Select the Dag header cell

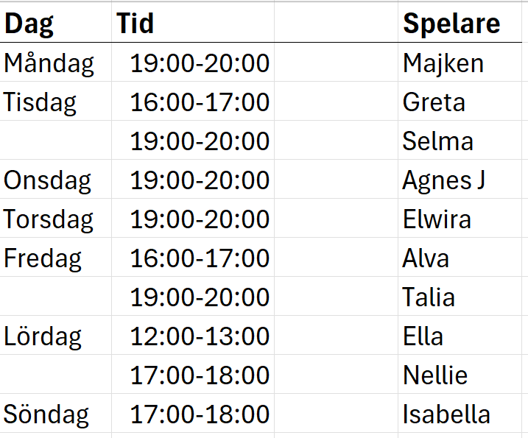[29, 24]
